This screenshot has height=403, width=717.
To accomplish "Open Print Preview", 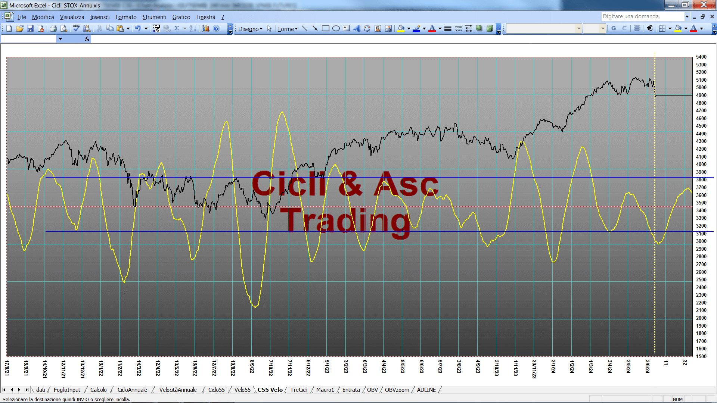I will click(x=64, y=28).
